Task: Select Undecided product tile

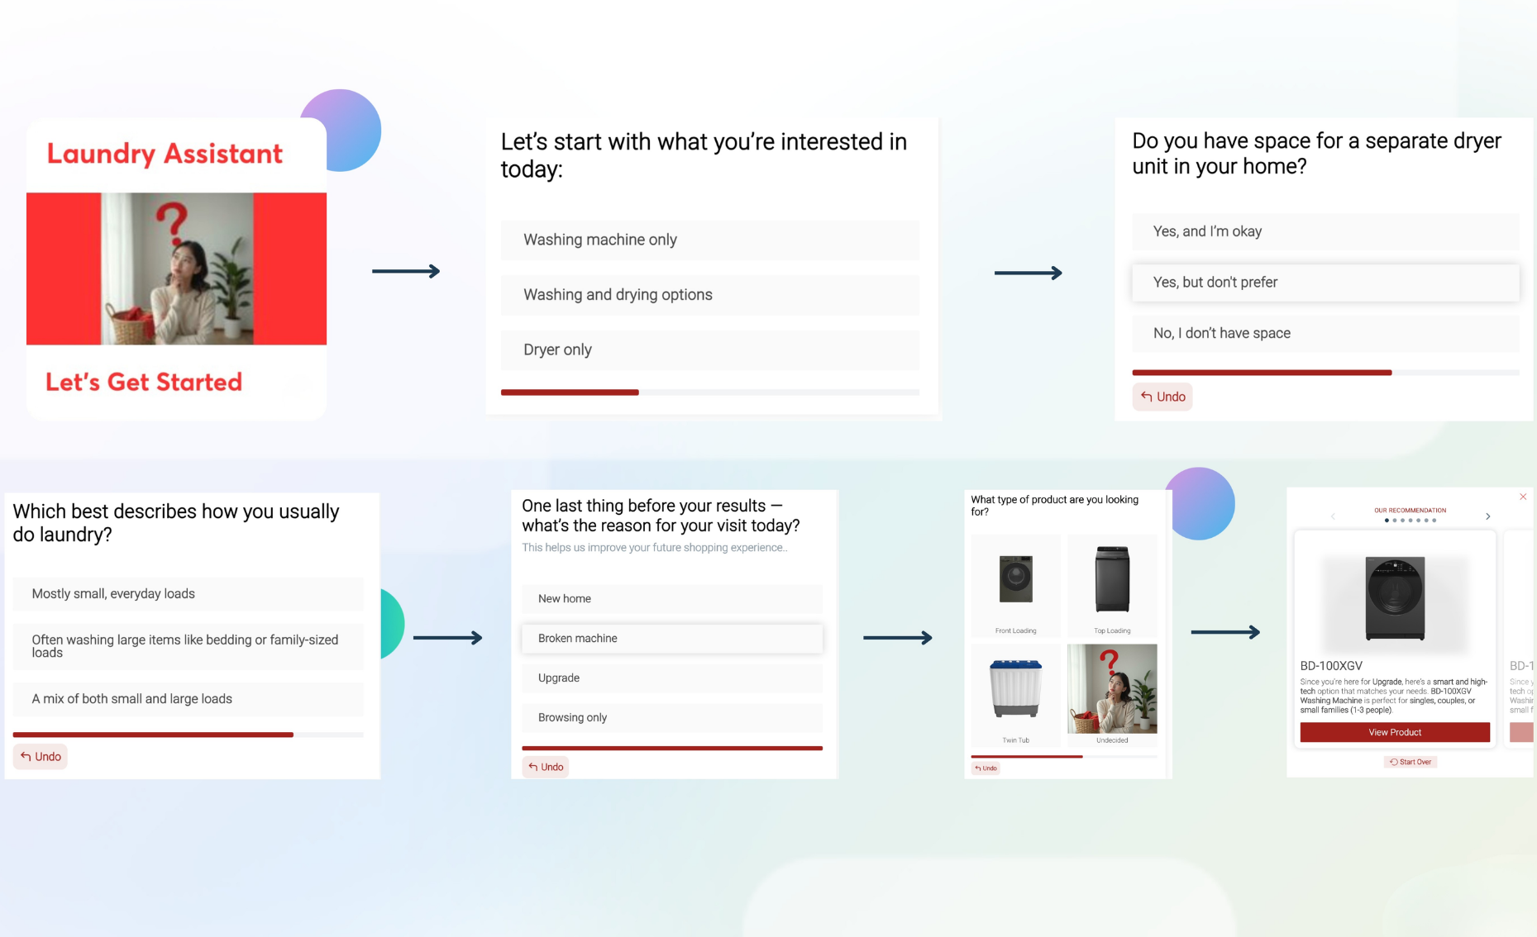Action: coord(1112,696)
